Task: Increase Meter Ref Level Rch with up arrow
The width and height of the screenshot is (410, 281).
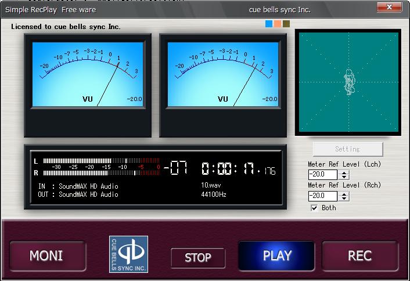Action: pyautogui.click(x=344, y=193)
